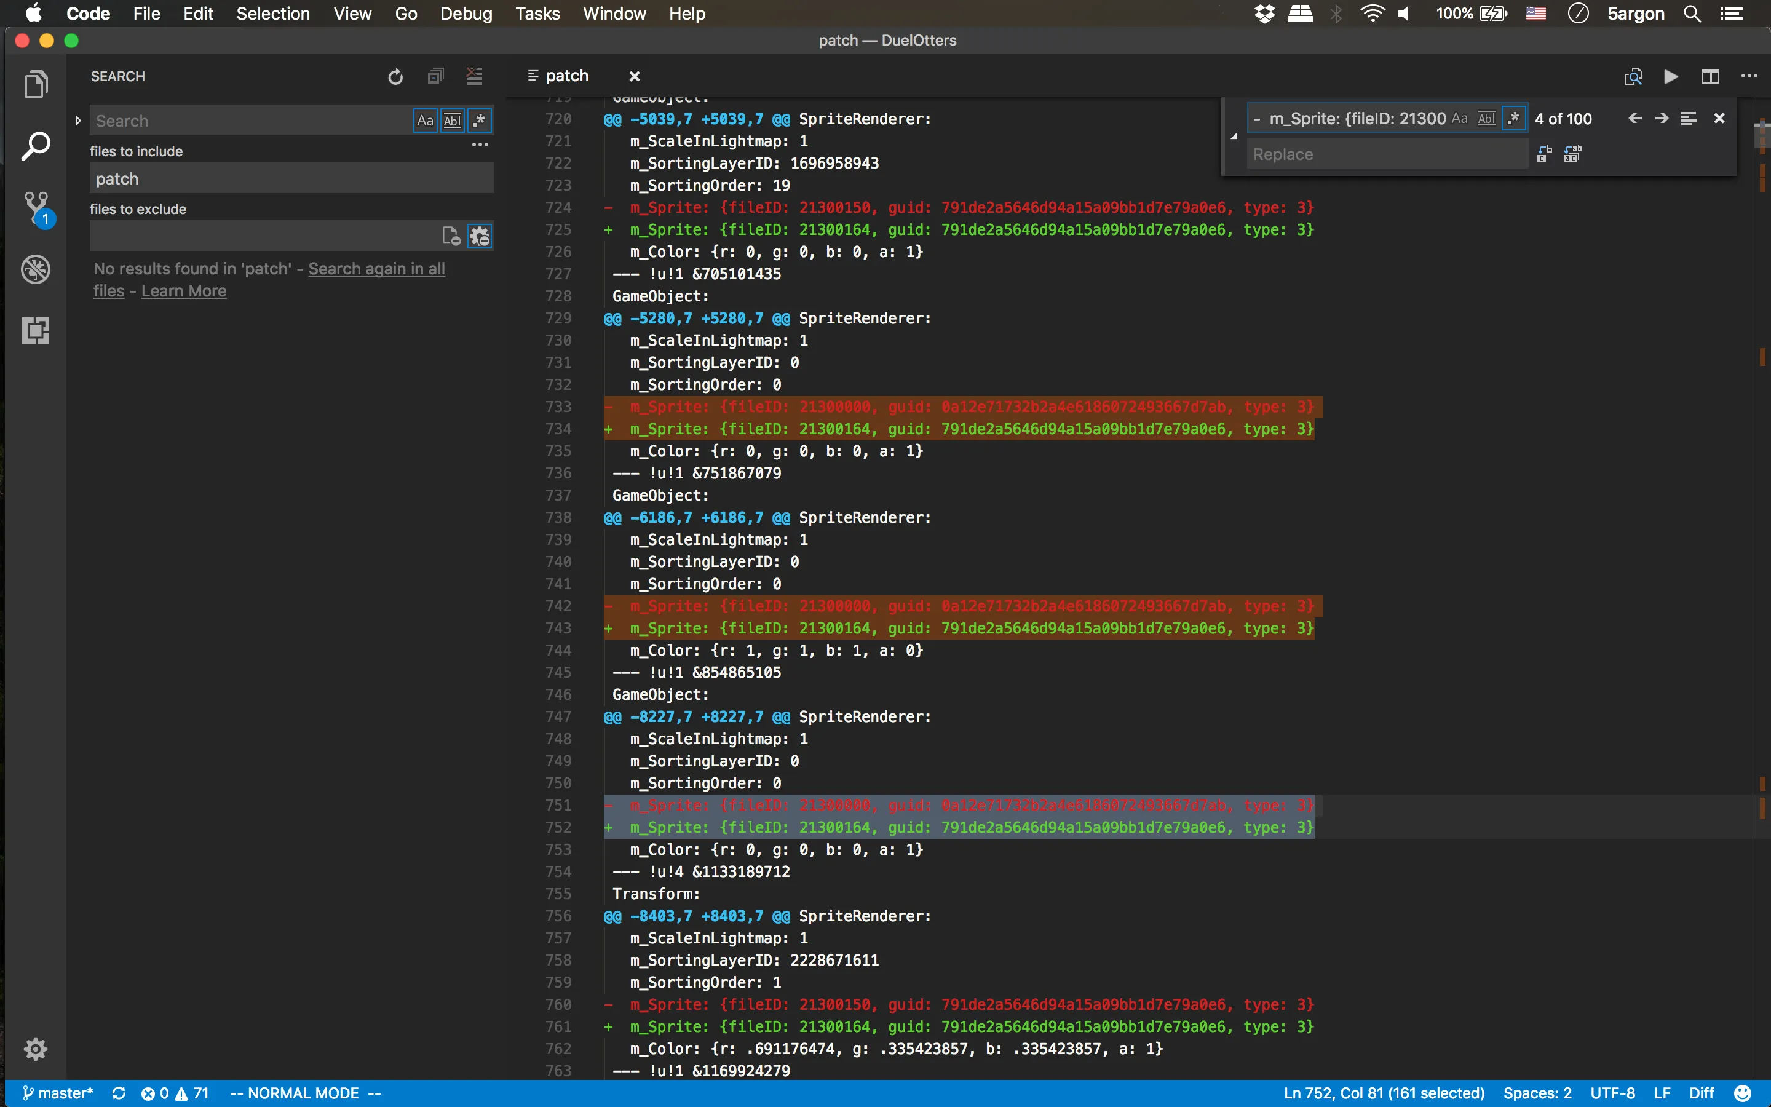Collapse the replace row in find widget
The width and height of the screenshot is (1771, 1107).
click(1234, 136)
